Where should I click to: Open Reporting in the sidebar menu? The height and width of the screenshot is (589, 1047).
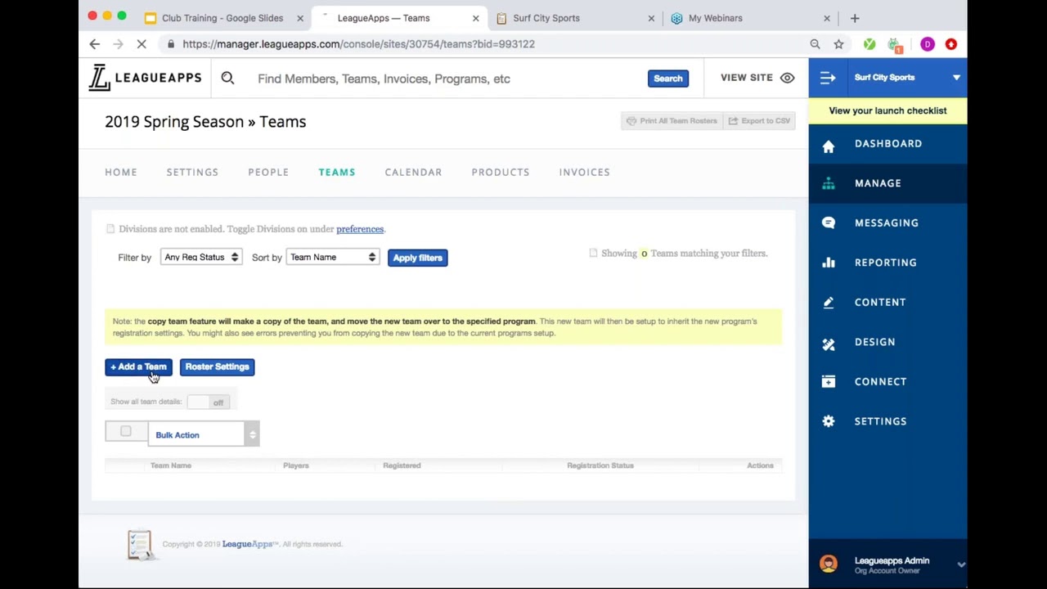click(x=886, y=263)
